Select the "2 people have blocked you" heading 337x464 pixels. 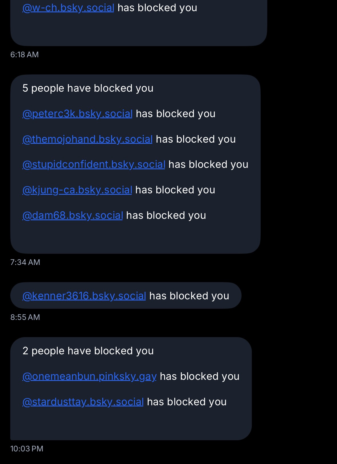tap(88, 351)
